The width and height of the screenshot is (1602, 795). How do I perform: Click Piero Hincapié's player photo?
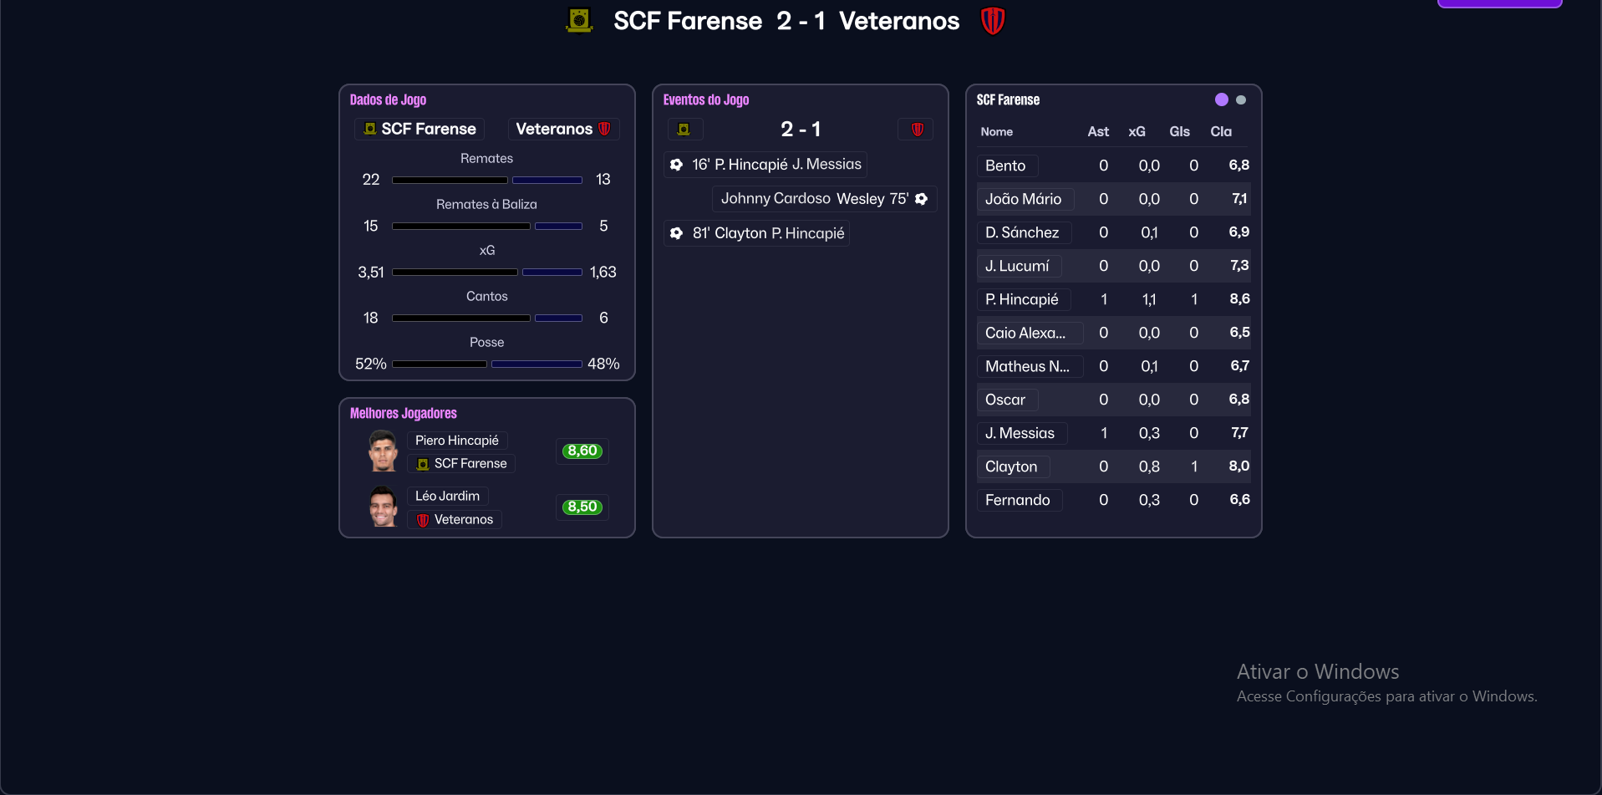click(384, 451)
